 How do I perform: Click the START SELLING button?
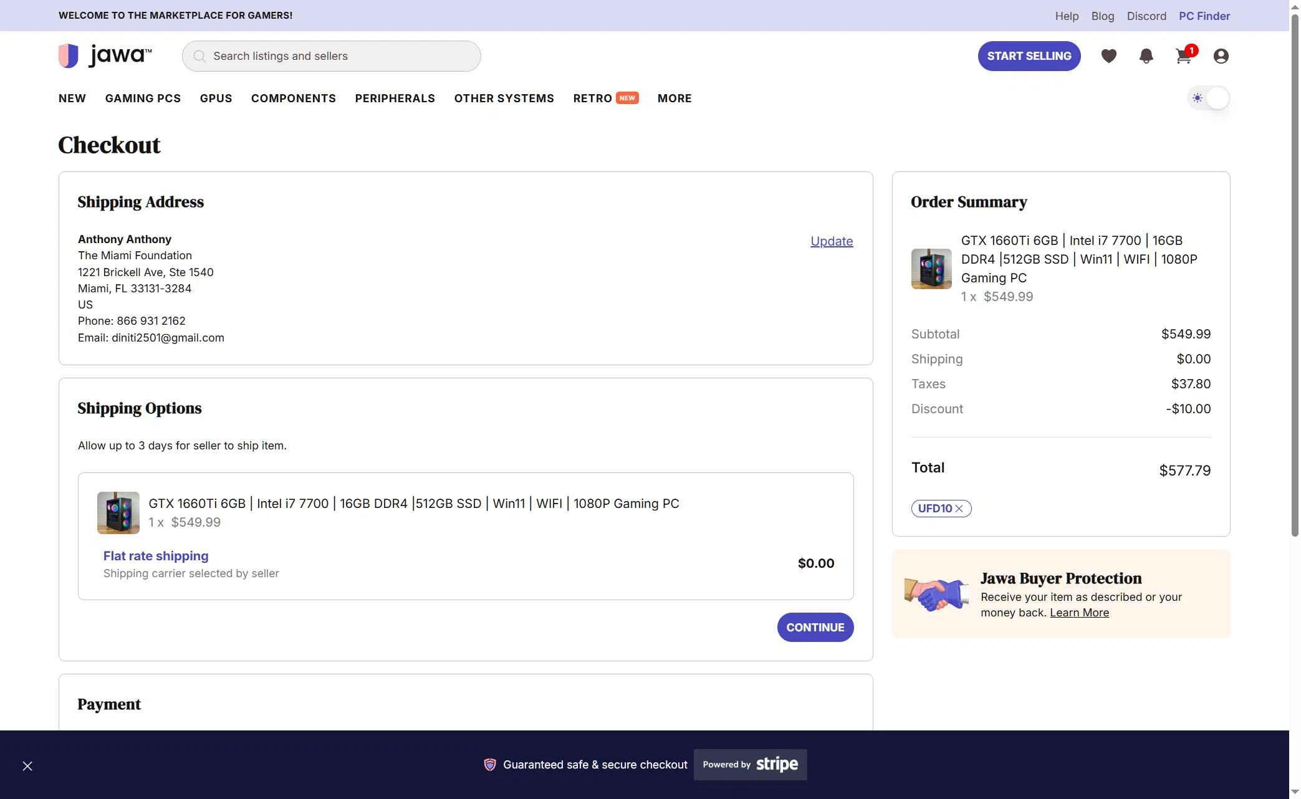tap(1029, 56)
